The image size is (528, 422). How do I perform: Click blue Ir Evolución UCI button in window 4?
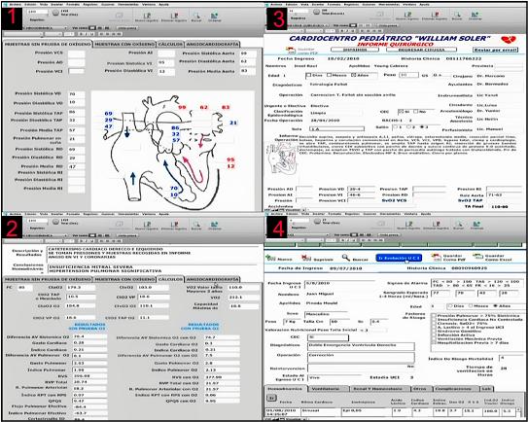click(x=399, y=258)
